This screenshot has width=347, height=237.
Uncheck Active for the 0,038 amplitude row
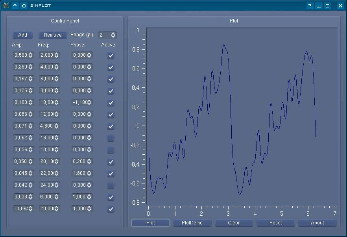(111, 197)
